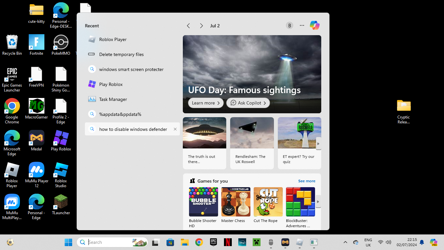This screenshot has width=444, height=250.
Task: Select the Microsoft Edge desktop shortcut
Action: (x=12, y=143)
